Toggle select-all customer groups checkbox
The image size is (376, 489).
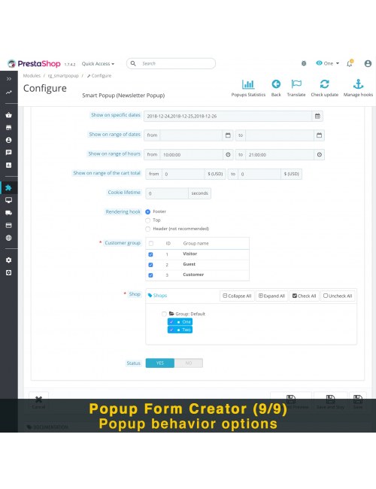[x=151, y=244]
